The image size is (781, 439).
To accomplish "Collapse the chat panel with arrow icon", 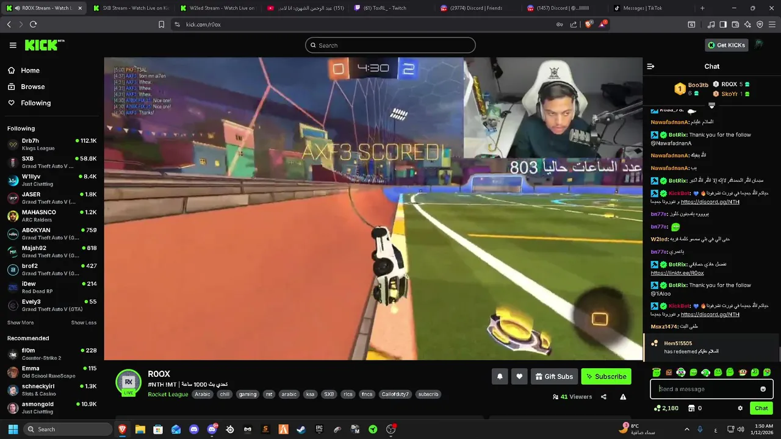I will (x=650, y=66).
